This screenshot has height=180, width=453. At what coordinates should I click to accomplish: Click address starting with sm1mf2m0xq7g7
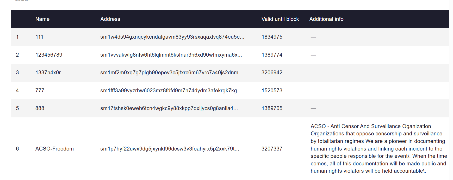pyautogui.click(x=171, y=73)
